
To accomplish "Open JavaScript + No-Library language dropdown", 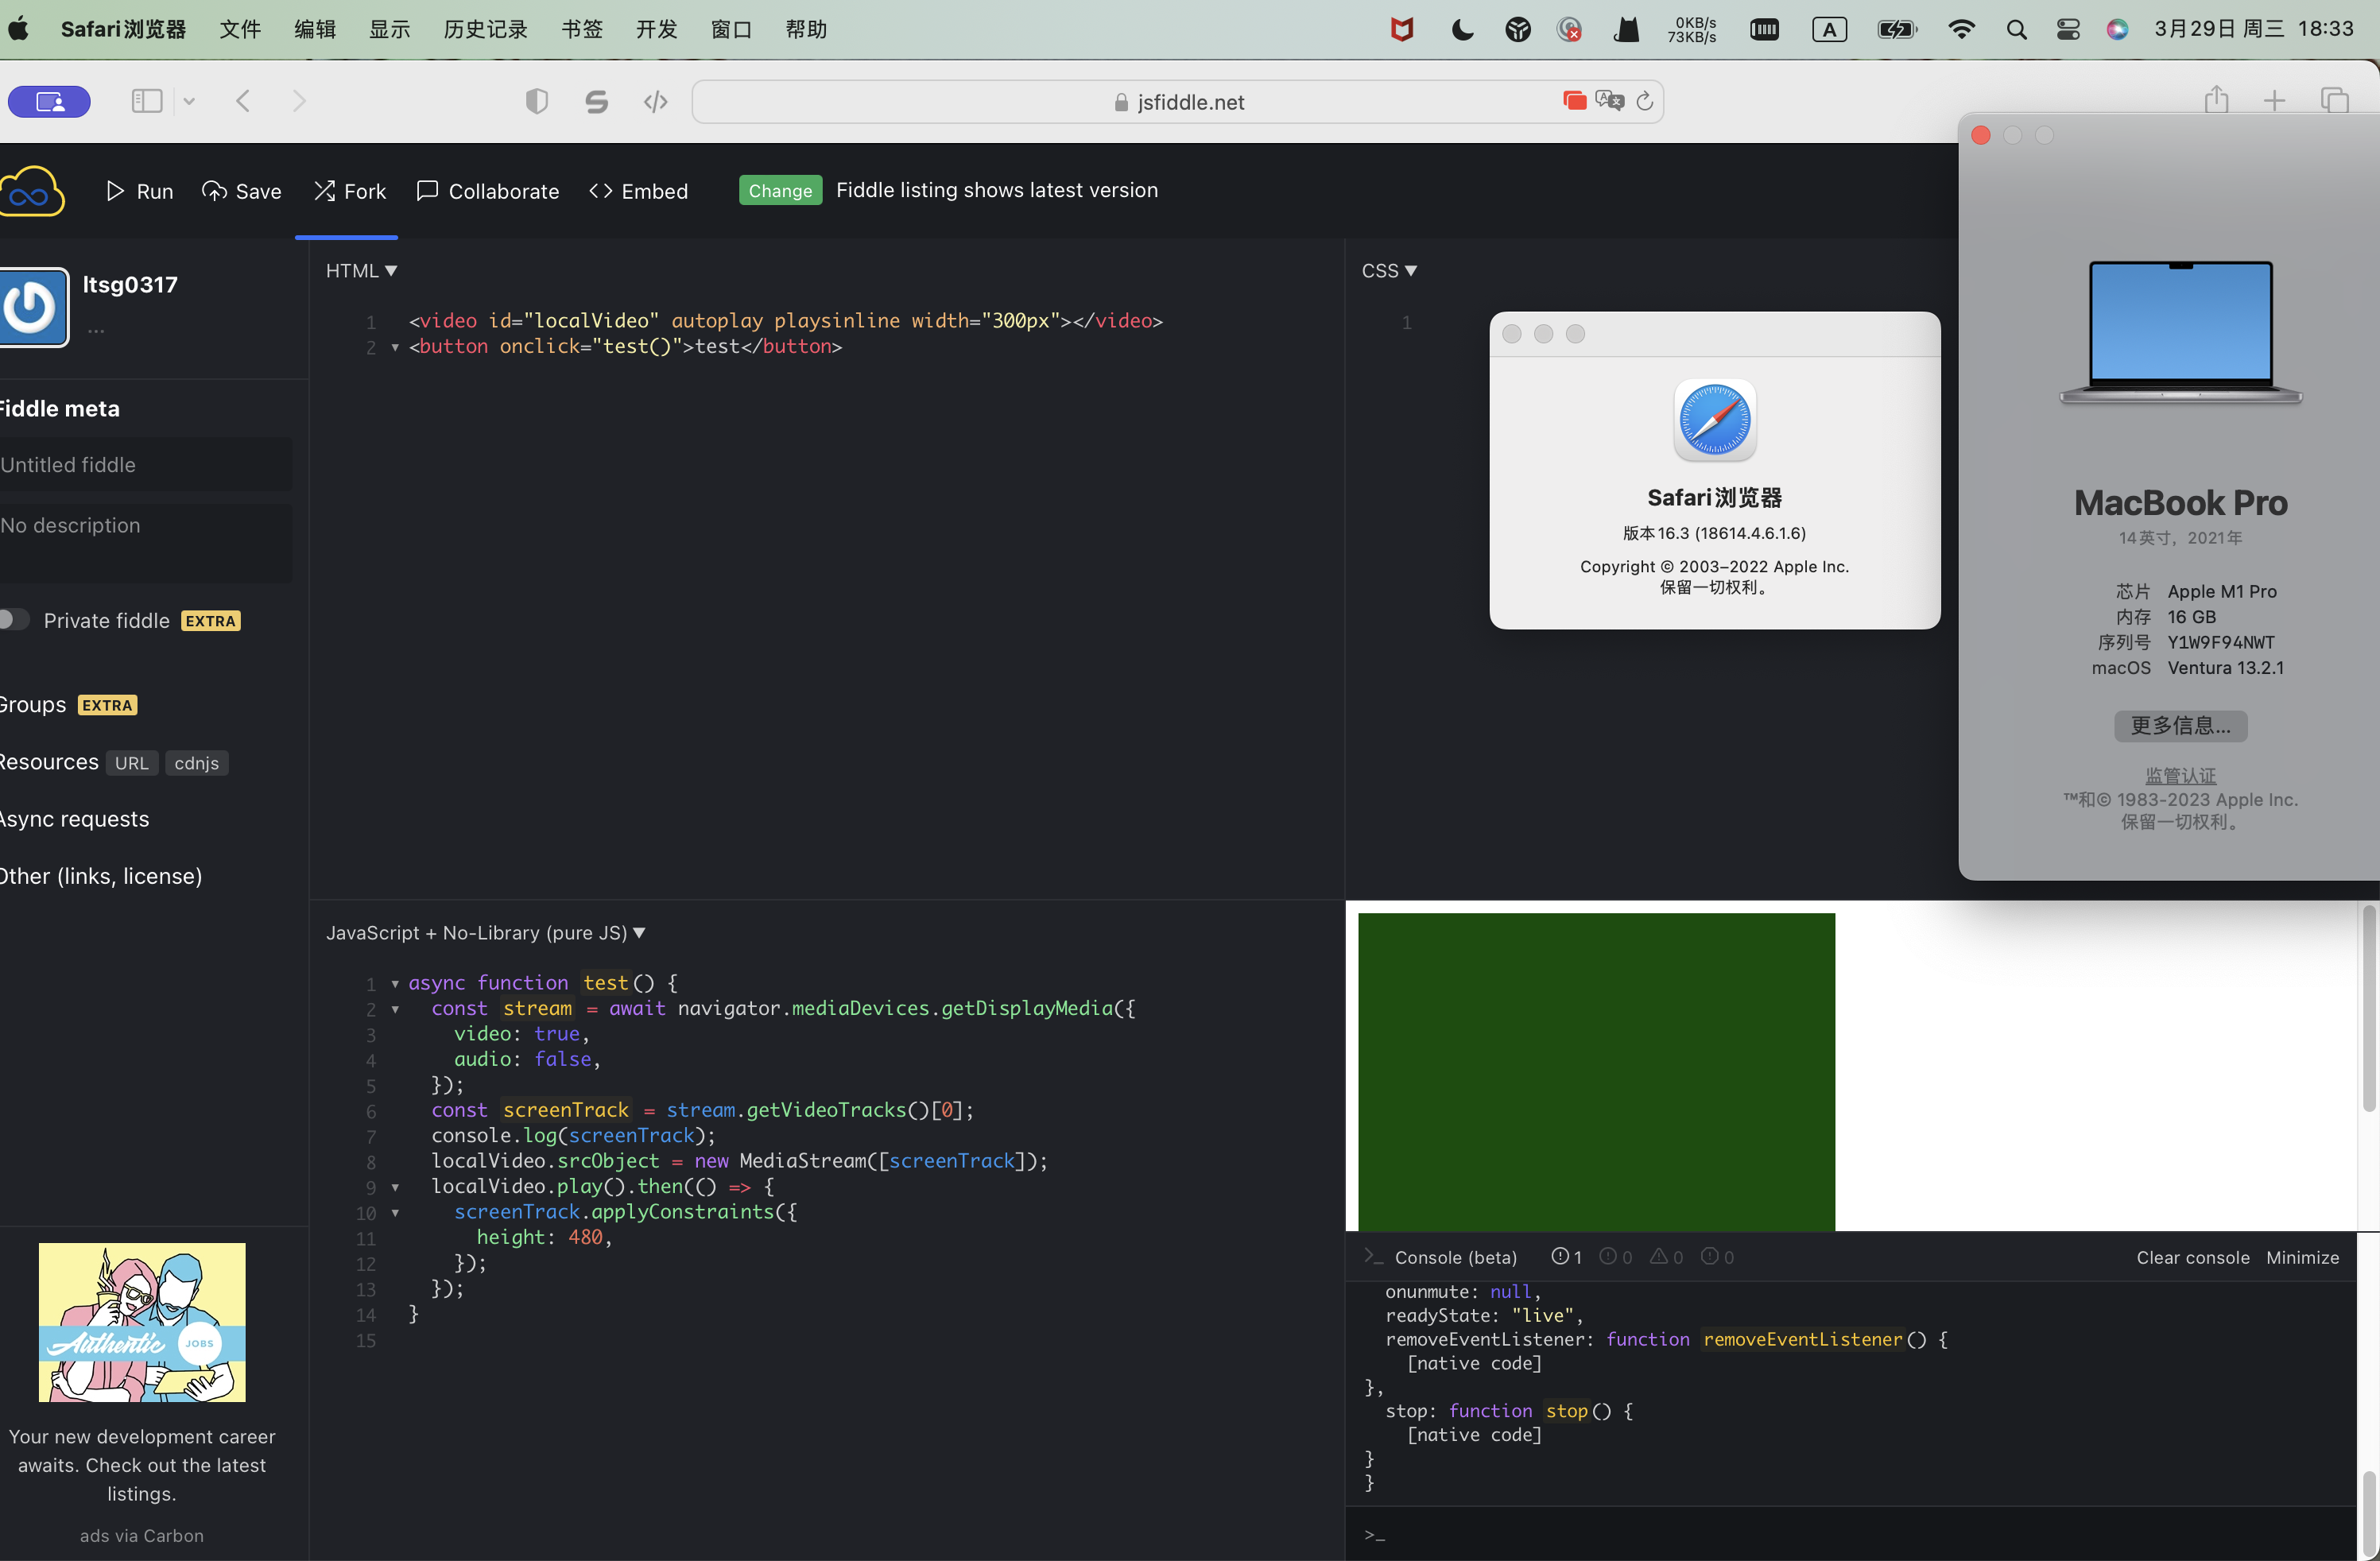I will 485,933.
